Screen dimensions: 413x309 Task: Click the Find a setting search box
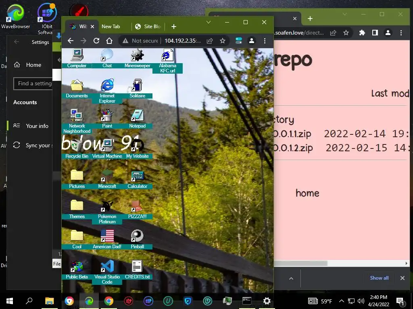click(x=33, y=84)
